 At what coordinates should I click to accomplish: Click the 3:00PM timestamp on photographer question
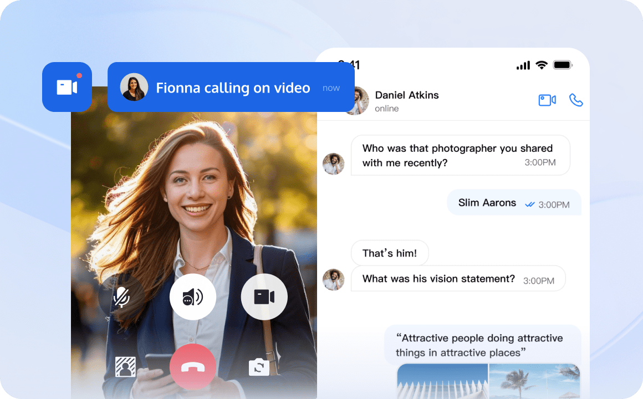pos(540,162)
